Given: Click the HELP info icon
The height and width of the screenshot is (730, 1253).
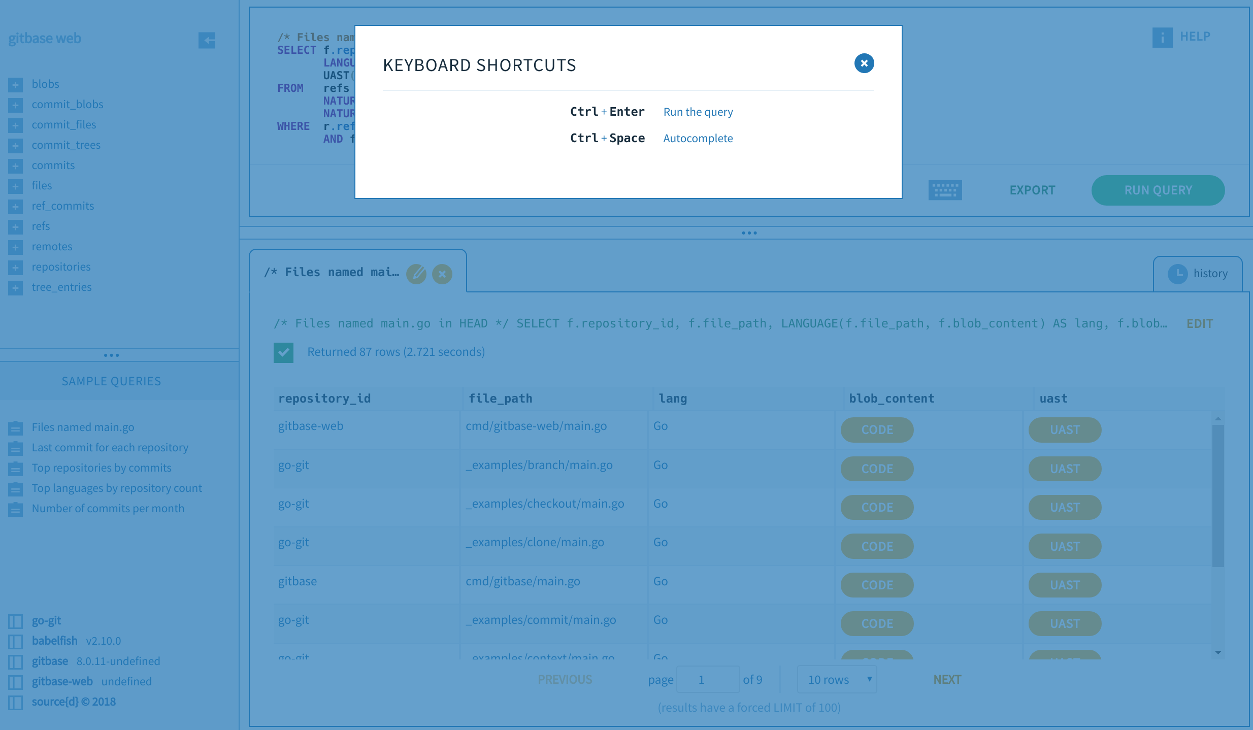Looking at the screenshot, I should pos(1162,37).
